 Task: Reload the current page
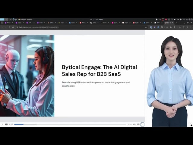pos(9,27)
